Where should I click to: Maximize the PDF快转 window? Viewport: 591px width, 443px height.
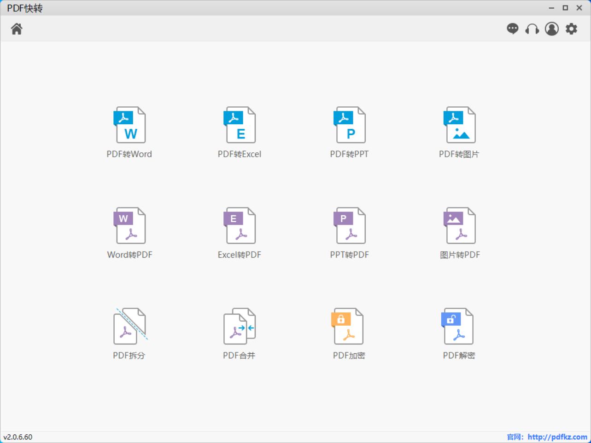tap(565, 8)
